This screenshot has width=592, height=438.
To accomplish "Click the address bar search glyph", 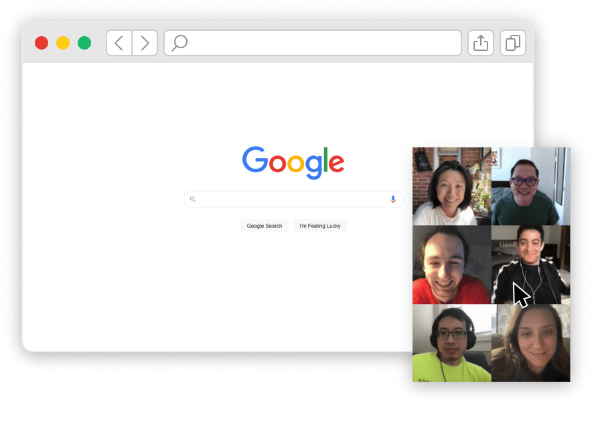I will pos(179,42).
